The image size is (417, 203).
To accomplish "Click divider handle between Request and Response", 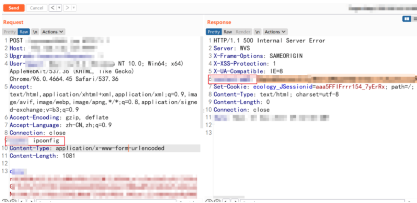I will [x=205, y=110].
